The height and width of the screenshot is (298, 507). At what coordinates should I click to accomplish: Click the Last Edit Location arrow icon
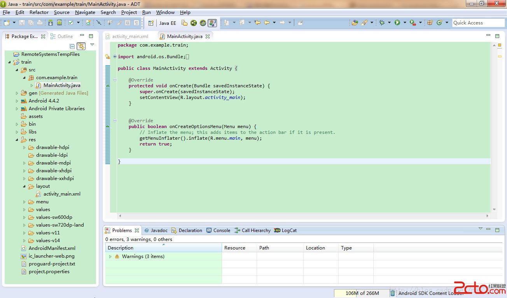pyautogui.click(x=257, y=23)
